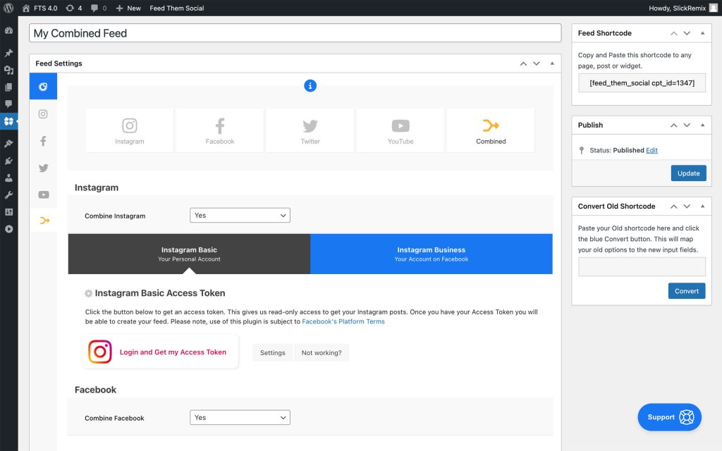Open Plugins icon in admin sidebar
The image size is (722, 451).
point(8,161)
